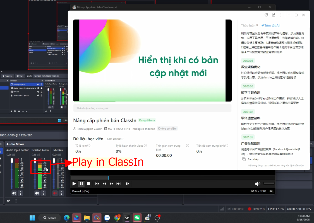Open Google Chrome from the taskbar

(117, 218)
